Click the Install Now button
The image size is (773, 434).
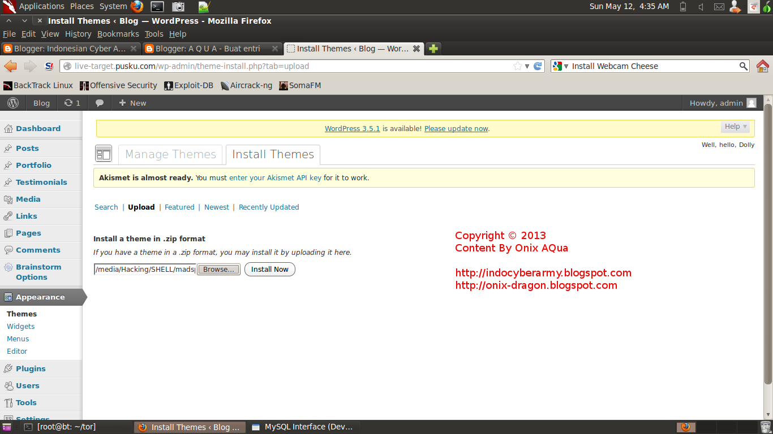pyautogui.click(x=270, y=270)
